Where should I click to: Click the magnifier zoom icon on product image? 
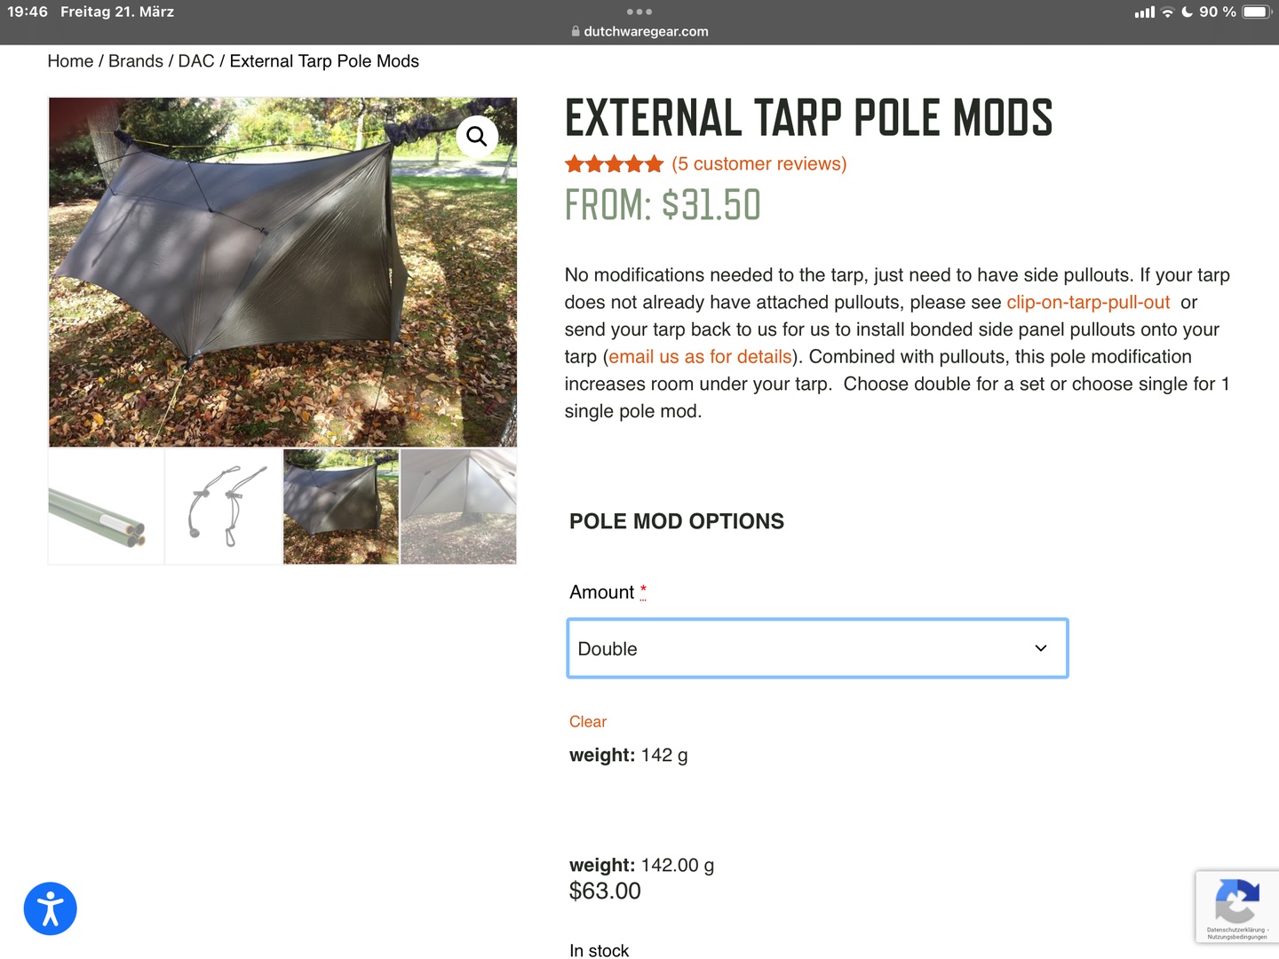point(477,137)
